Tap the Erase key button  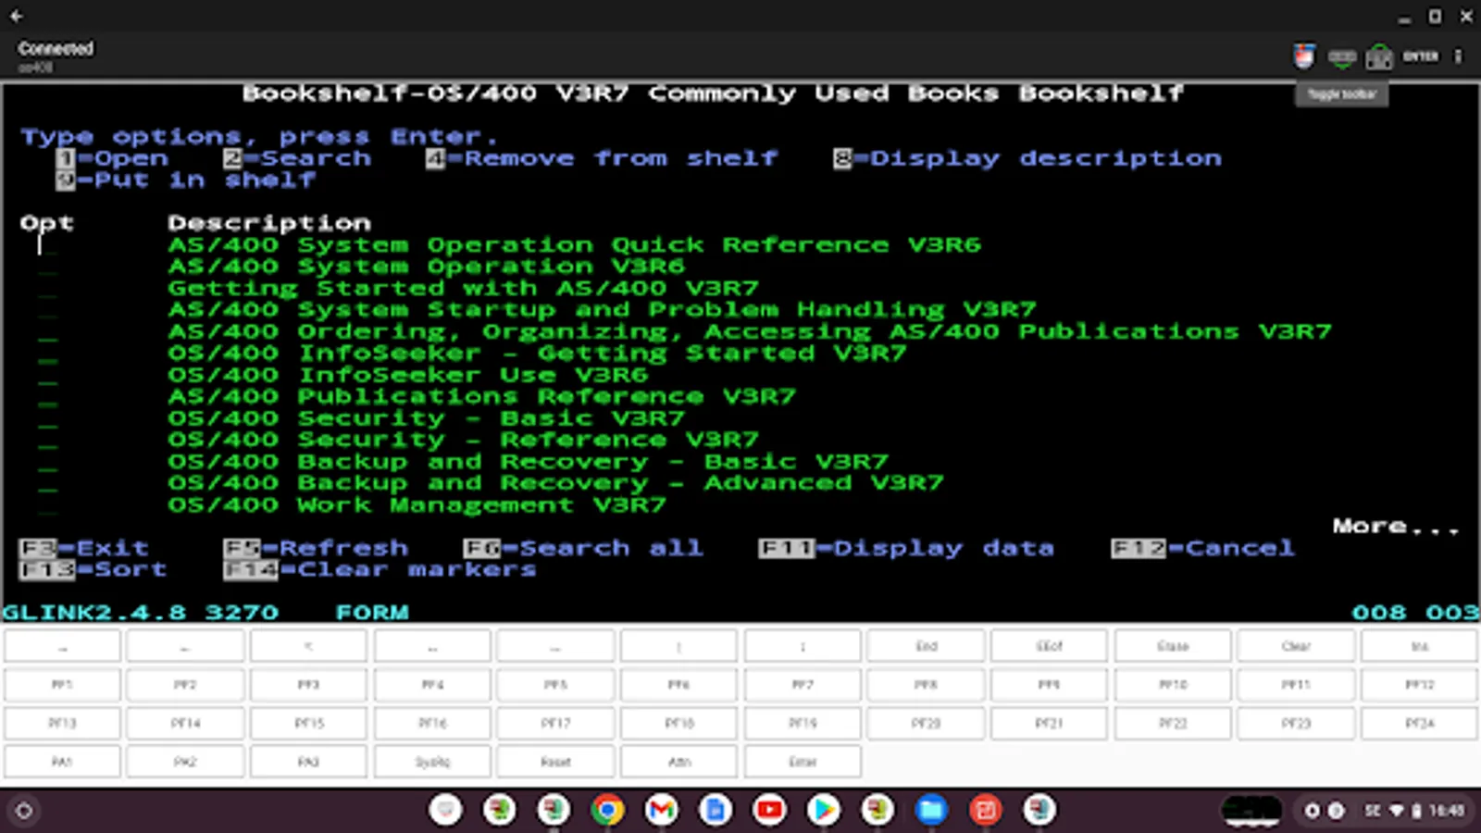1173,646
